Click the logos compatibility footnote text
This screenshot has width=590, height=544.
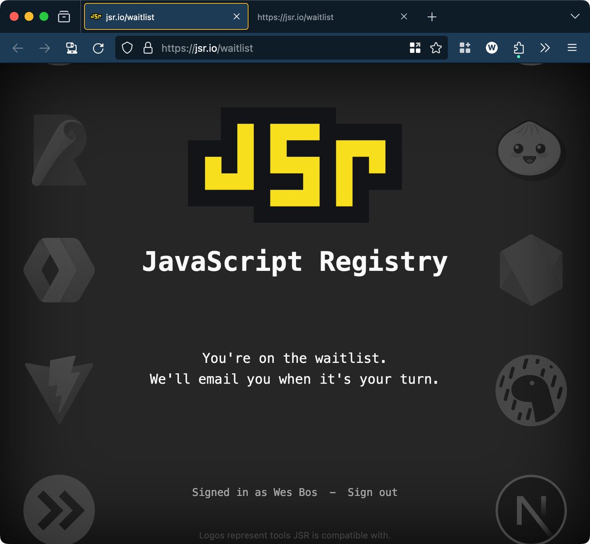pos(295,535)
